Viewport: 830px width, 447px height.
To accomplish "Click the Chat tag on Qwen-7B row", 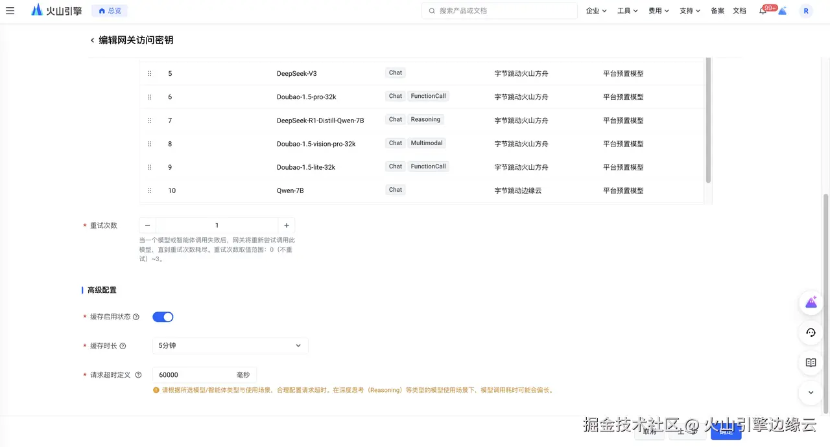I will (396, 190).
